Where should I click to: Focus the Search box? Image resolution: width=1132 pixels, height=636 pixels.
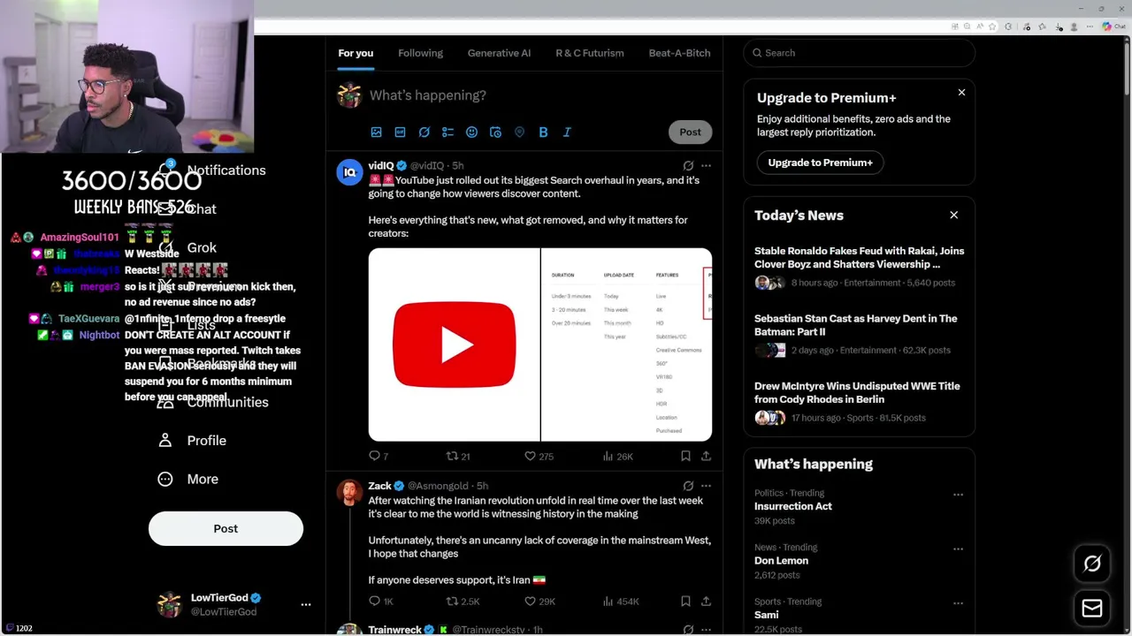859,53
